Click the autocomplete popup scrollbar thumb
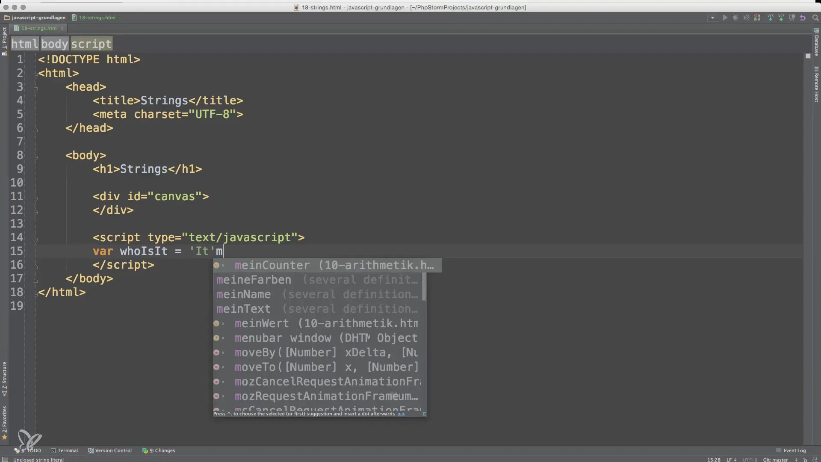The width and height of the screenshot is (821, 462). point(424,287)
